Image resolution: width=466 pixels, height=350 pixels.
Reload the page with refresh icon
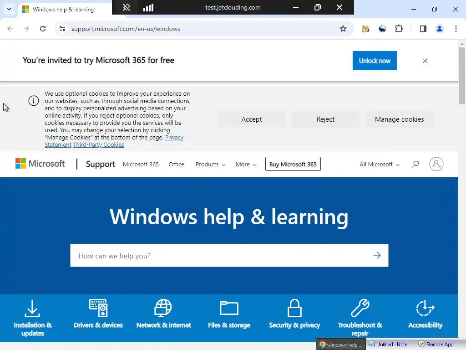43,29
